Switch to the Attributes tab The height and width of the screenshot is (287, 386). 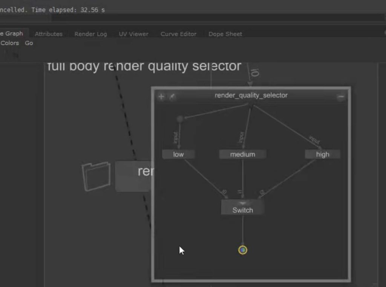pyautogui.click(x=49, y=34)
